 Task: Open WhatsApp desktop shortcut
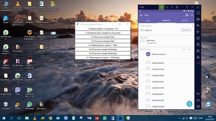(30, 106)
